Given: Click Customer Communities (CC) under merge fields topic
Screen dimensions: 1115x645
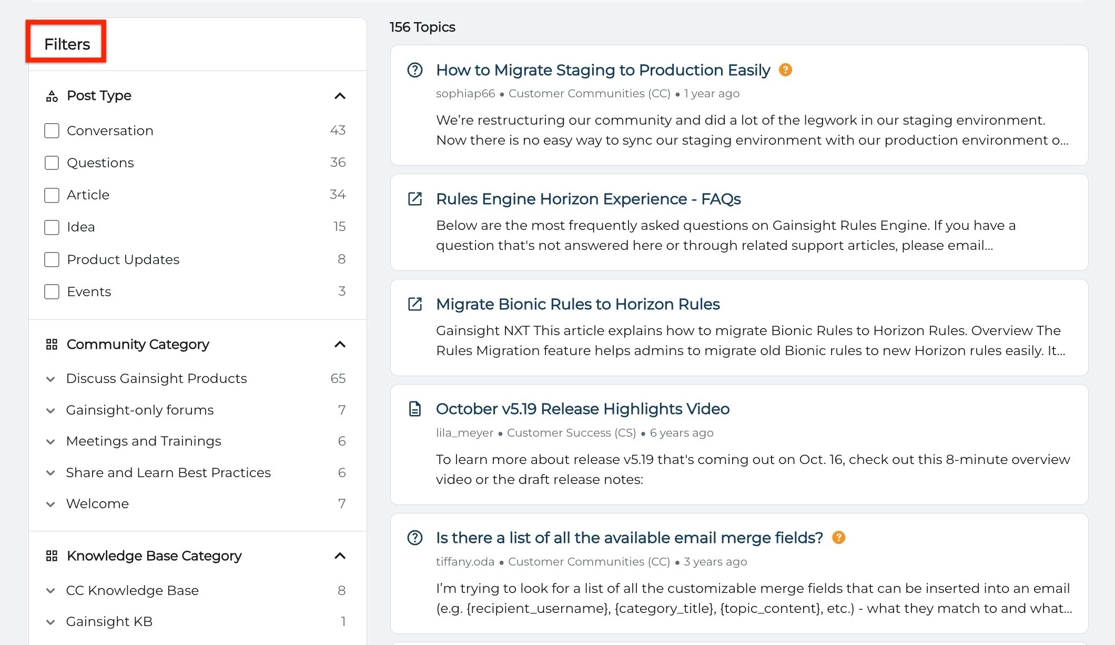Looking at the screenshot, I should pos(589,562).
